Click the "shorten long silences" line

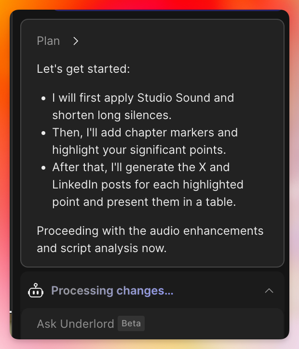point(112,115)
